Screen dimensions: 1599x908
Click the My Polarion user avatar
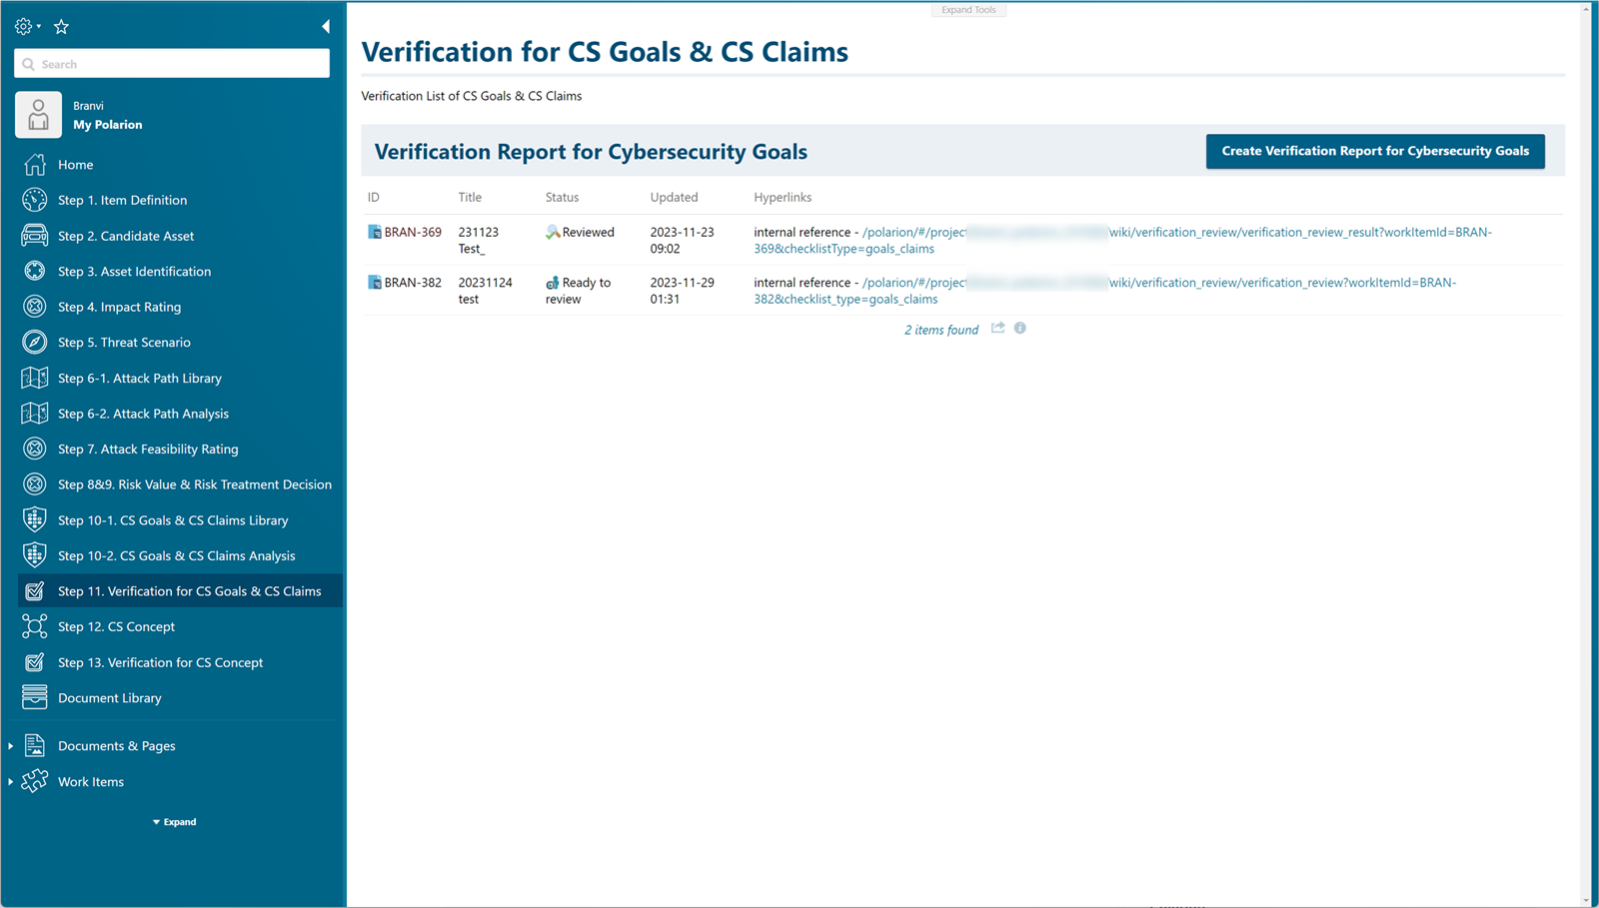pyautogui.click(x=38, y=115)
